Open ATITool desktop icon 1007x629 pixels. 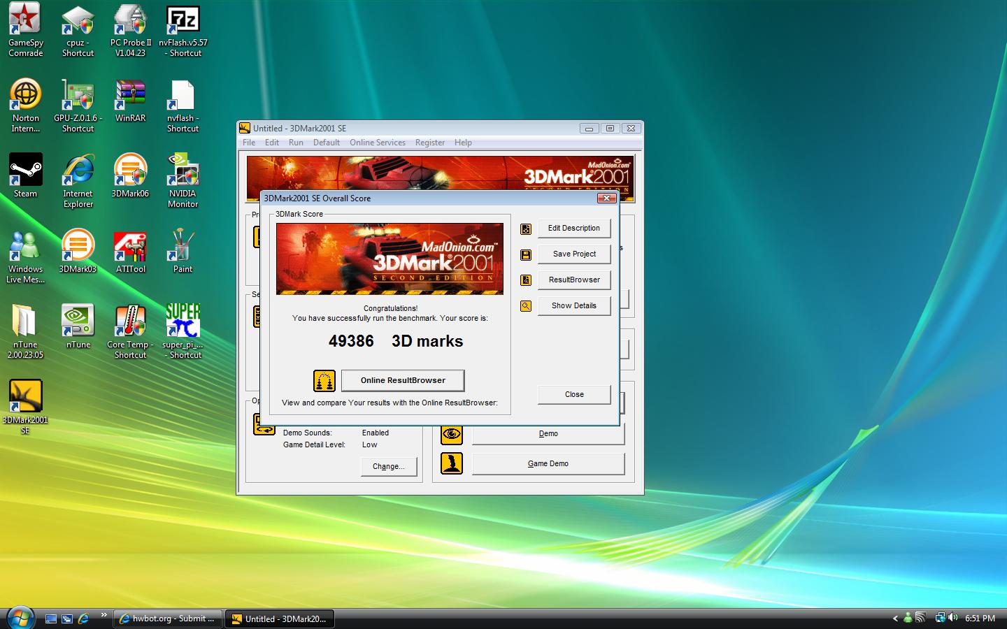(x=130, y=251)
